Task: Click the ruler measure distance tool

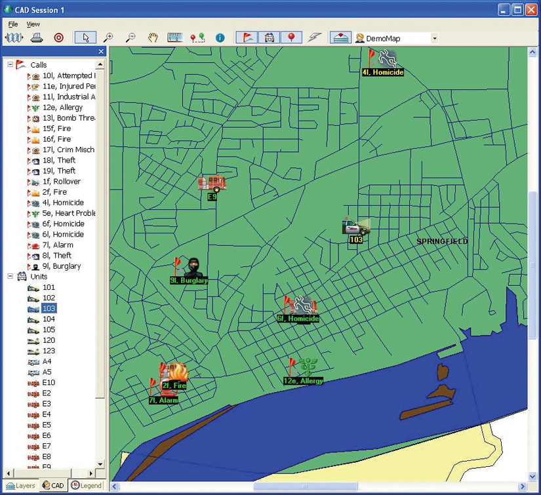Action: point(175,38)
